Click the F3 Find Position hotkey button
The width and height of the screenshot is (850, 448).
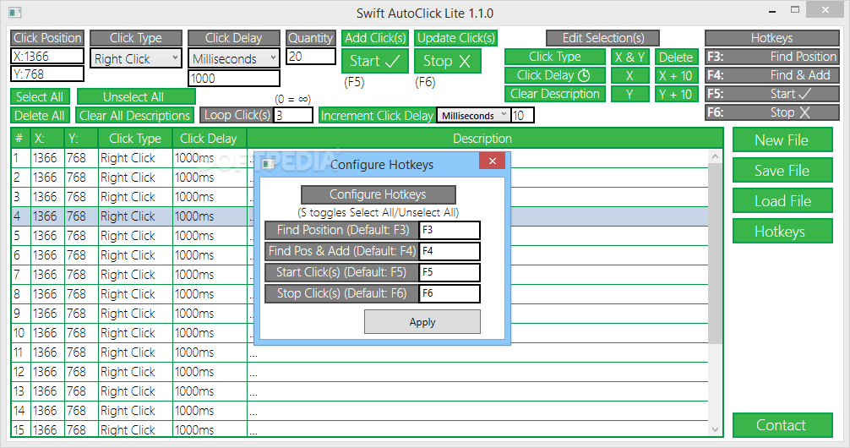(772, 57)
